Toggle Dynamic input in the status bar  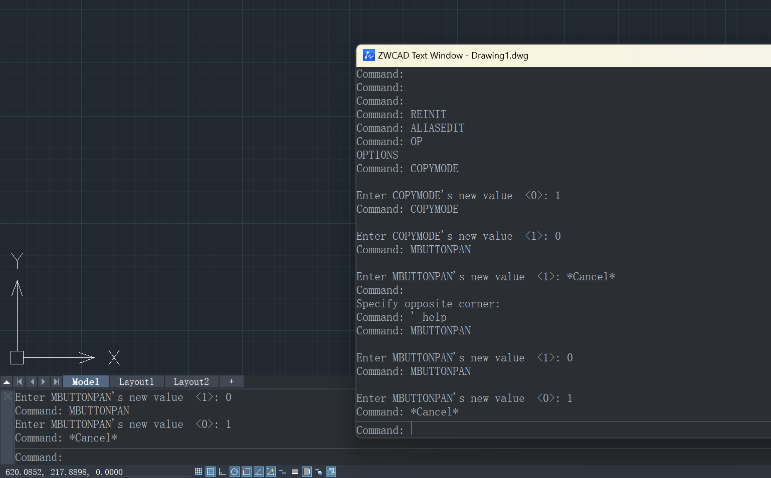(283, 471)
